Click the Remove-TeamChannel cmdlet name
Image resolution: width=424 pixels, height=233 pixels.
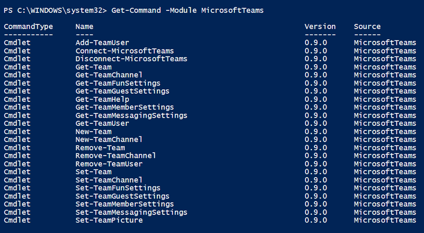click(x=115, y=156)
